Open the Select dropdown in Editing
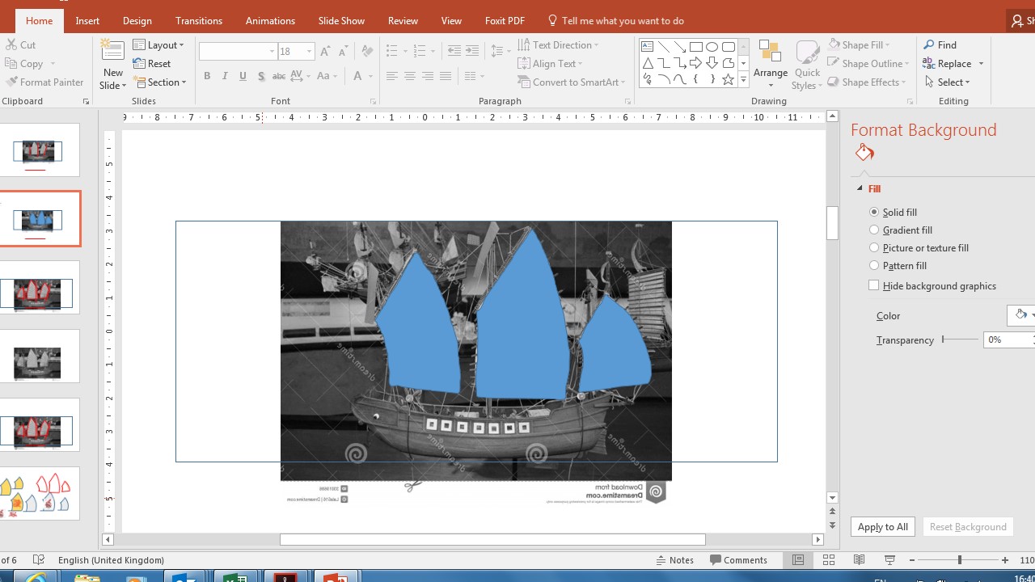Screen dimensions: 1035x582 [947, 82]
